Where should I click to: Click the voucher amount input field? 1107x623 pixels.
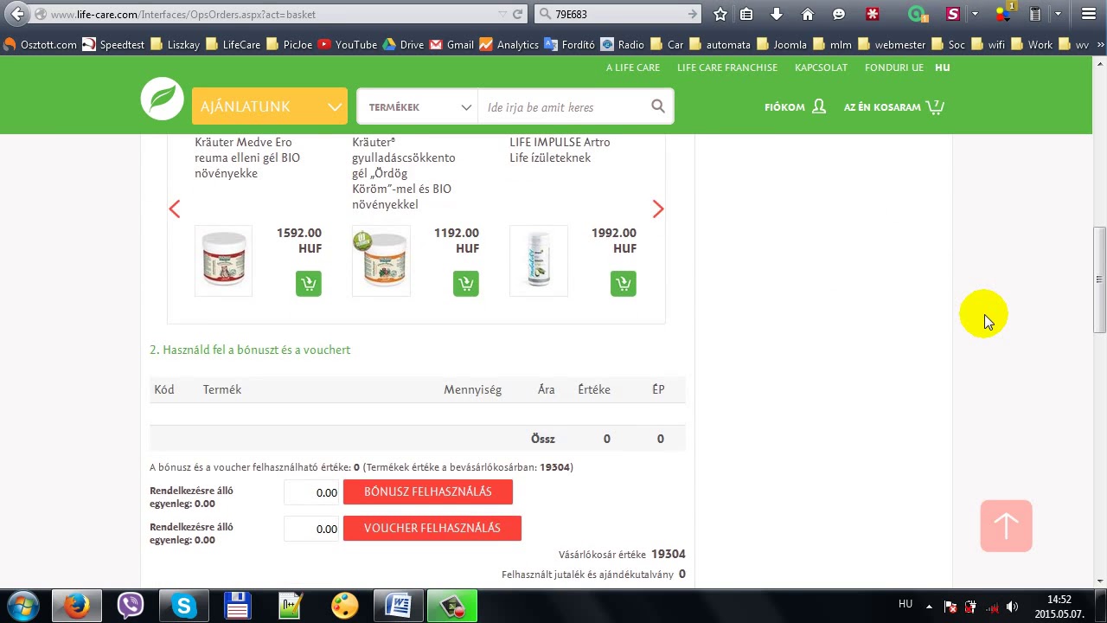coord(311,529)
